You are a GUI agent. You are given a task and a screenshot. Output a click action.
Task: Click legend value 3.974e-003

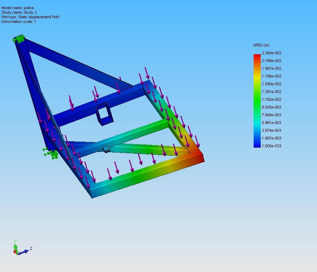[272, 130]
